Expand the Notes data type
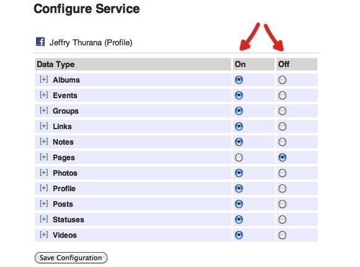Viewport: 360px width, 267px height. point(43,142)
